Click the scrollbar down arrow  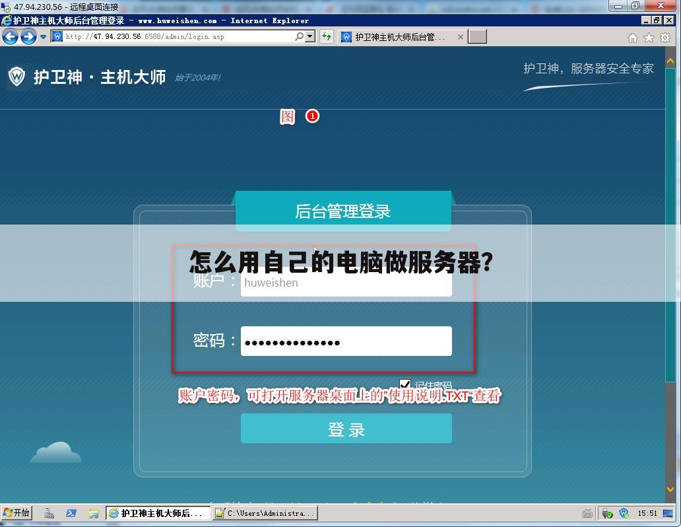pyautogui.click(x=672, y=491)
